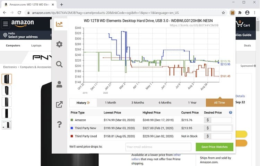Screen dimensions: 260x166
Task: Open the price chart panel icon
Action: (x=59, y=24)
